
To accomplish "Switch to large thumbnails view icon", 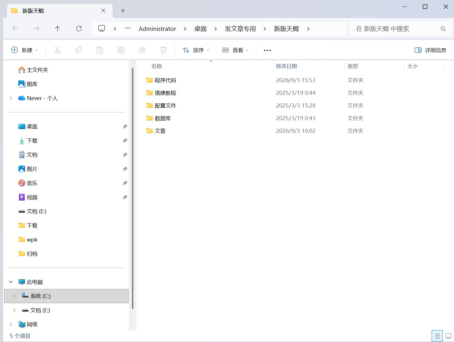I will click(x=448, y=336).
